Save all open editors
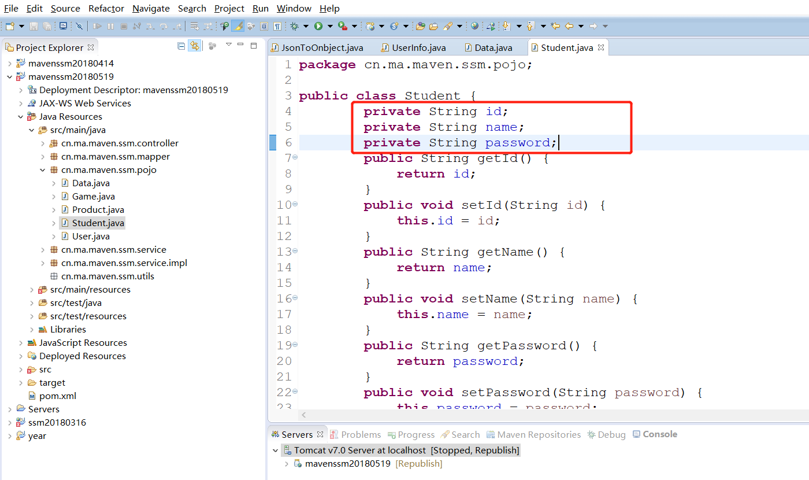 click(x=46, y=26)
